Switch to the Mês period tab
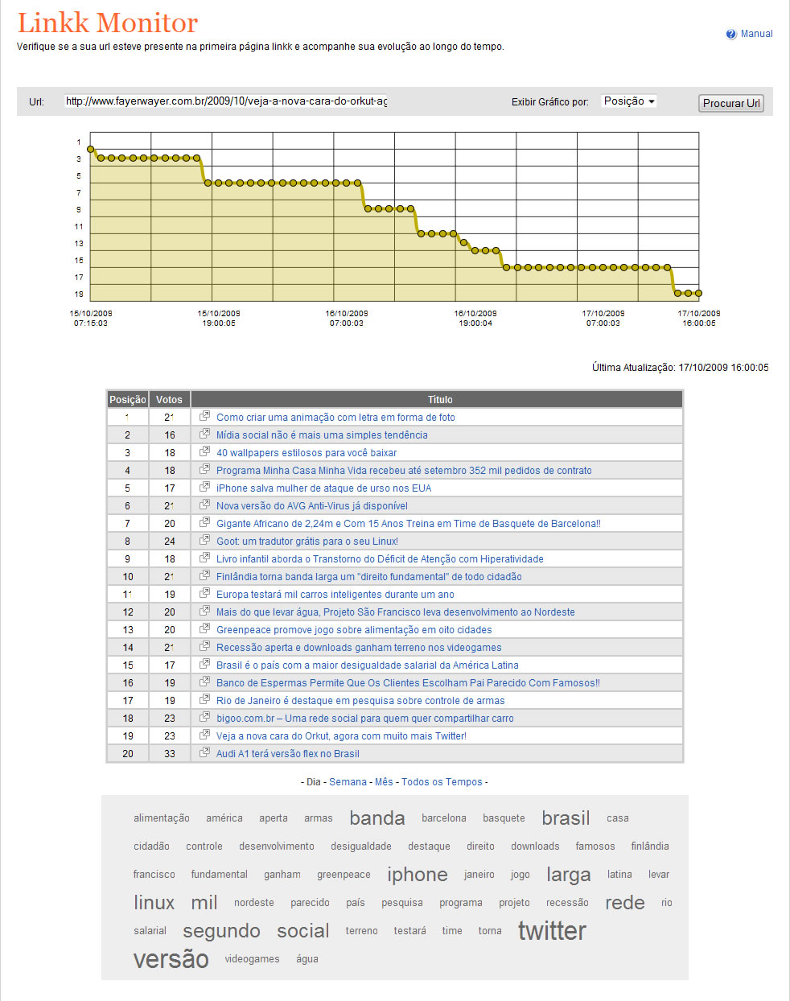 pos(384,782)
